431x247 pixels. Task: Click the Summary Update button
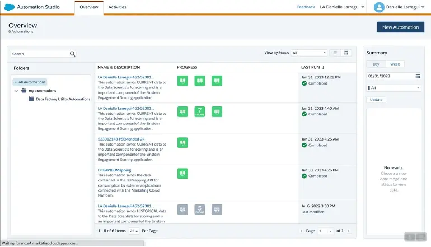pos(376,100)
